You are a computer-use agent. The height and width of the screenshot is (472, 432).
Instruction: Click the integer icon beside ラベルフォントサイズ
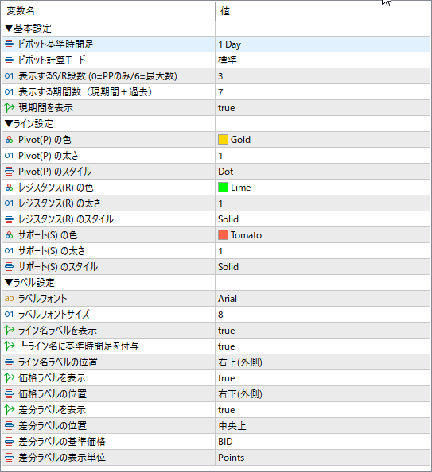tap(9, 314)
